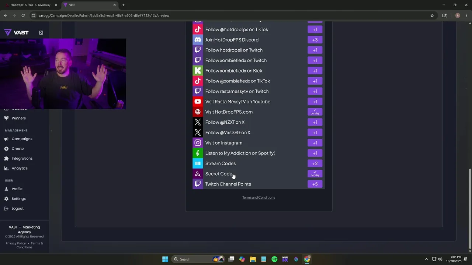Collapse the VAST sidebar panel
472x265 pixels.
pyautogui.click(x=41, y=32)
